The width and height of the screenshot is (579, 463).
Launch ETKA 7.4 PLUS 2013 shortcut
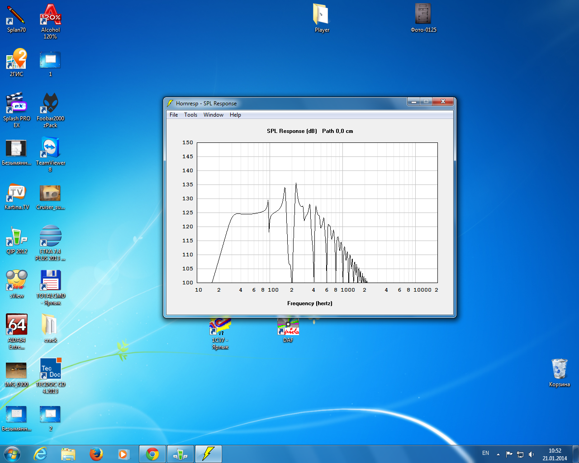[x=50, y=243]
